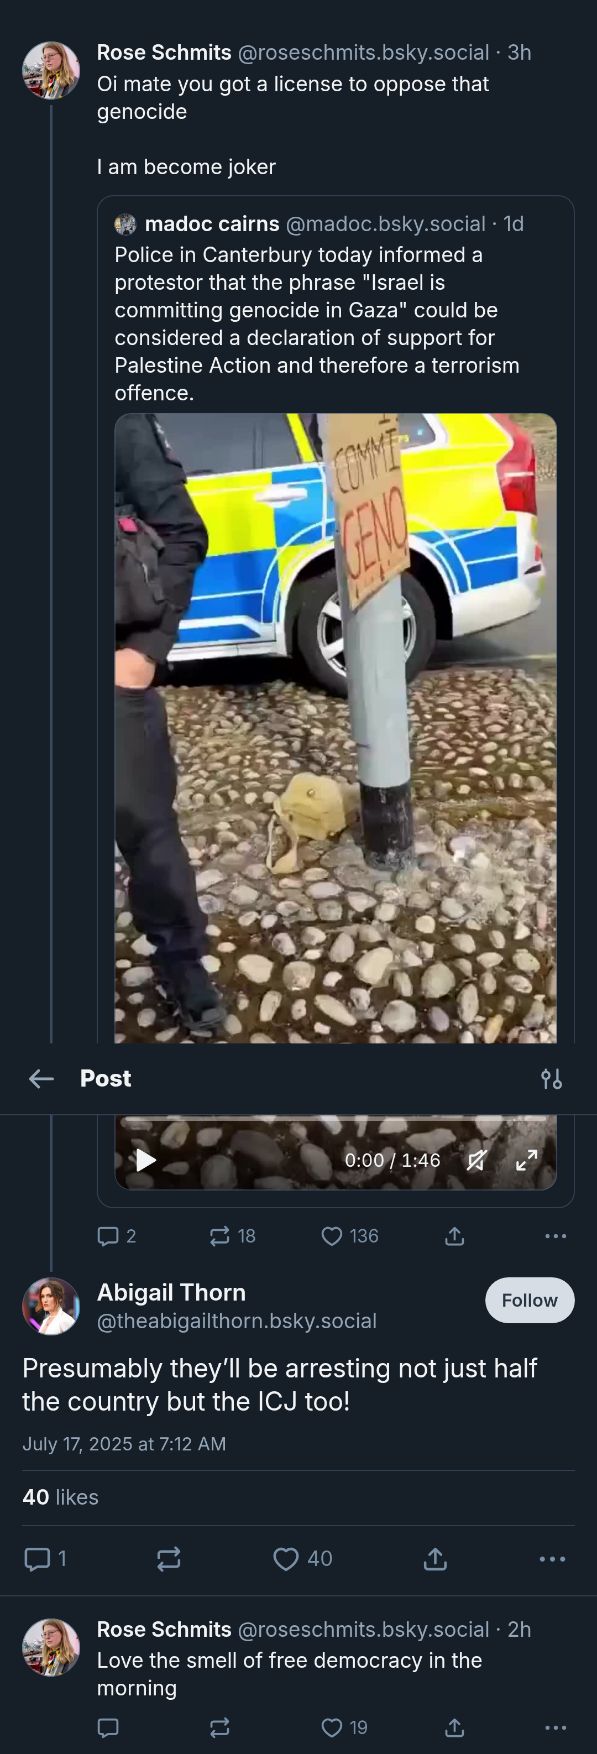
Task: Play the Canterbury police video
Action: [x=146, y=1160]
